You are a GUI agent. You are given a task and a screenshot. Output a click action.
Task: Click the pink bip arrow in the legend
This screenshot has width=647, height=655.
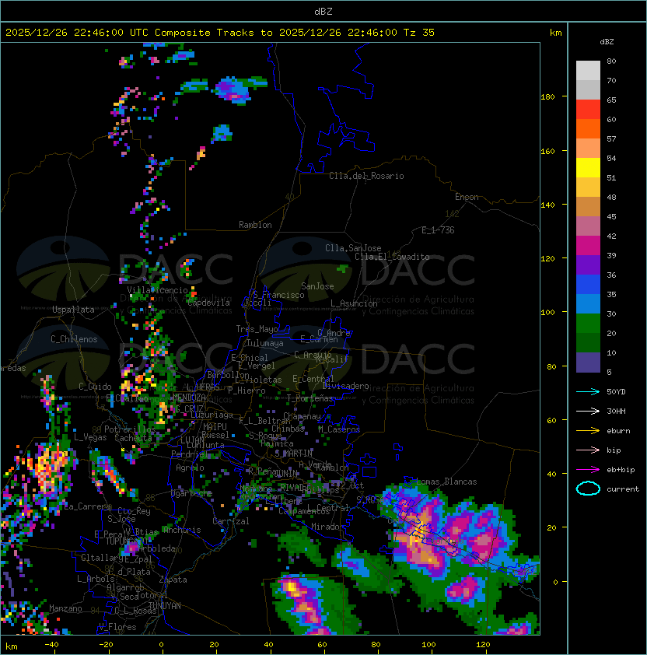588,450
